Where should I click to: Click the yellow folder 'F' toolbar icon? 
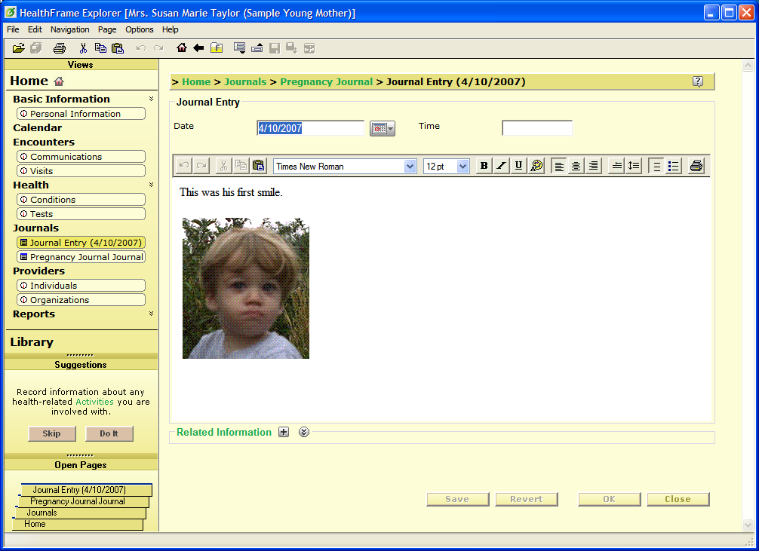tap(217, 48)
